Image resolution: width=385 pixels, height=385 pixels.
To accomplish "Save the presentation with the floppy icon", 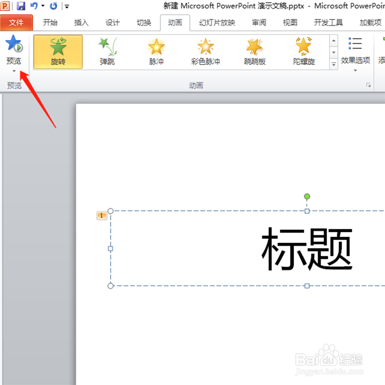I will coord(21,6).
